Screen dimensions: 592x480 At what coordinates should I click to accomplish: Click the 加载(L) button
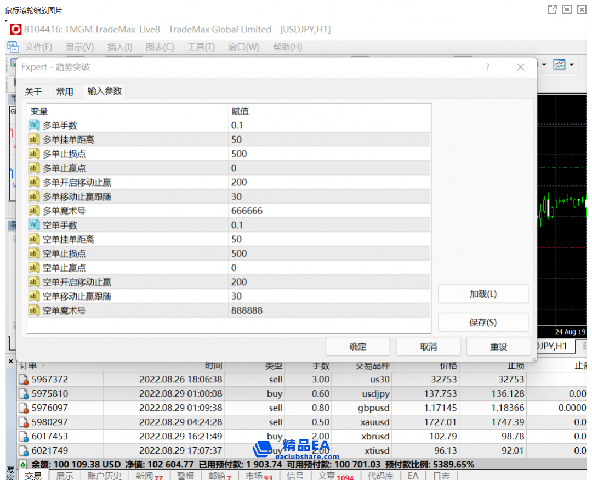point(483,294)
